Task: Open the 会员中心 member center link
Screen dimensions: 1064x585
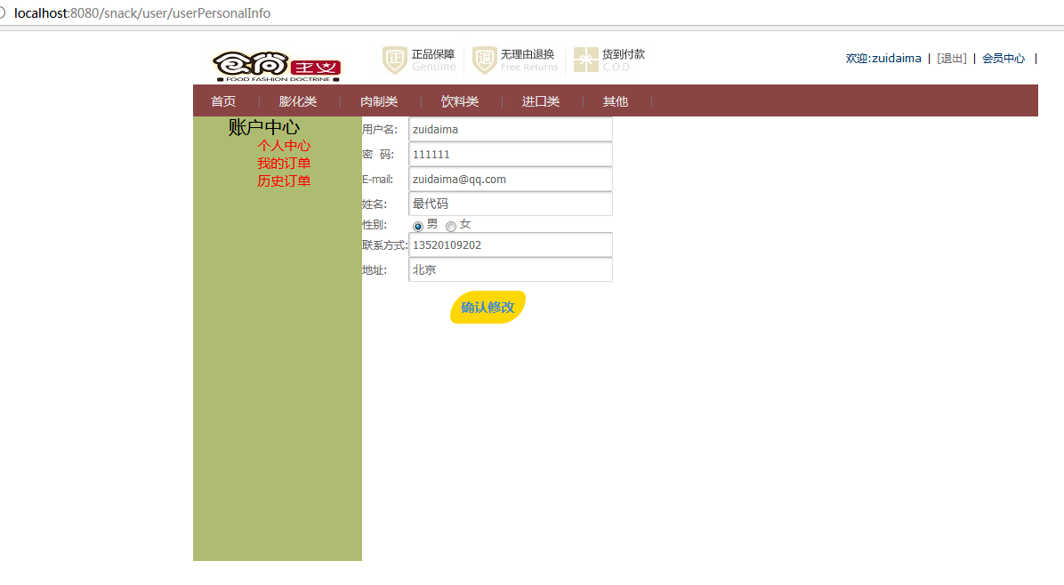Action: [x=1004, y=59]
